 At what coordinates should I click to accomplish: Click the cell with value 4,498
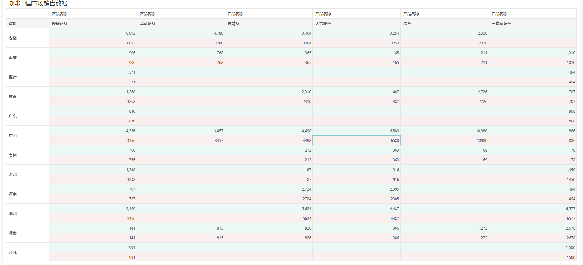click(x=269, y=131)
